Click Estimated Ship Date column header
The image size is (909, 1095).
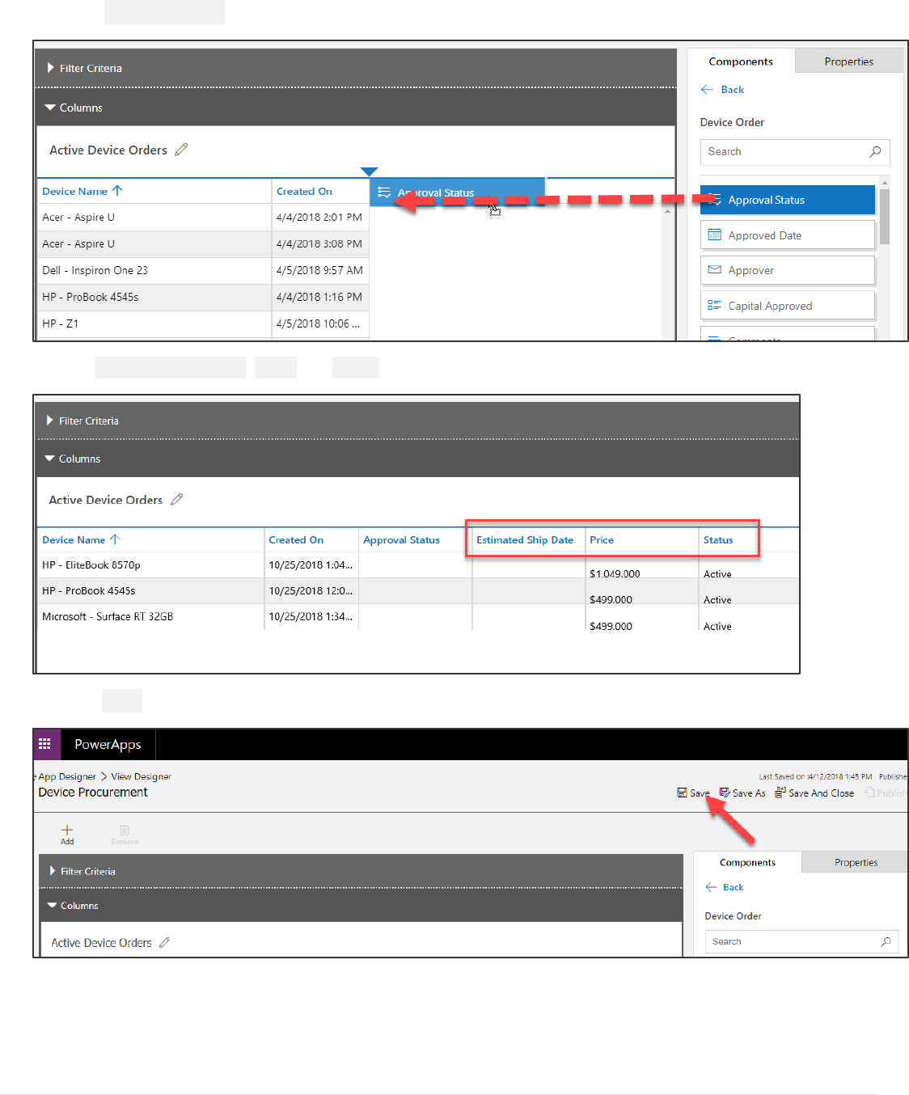pos(525,540)
